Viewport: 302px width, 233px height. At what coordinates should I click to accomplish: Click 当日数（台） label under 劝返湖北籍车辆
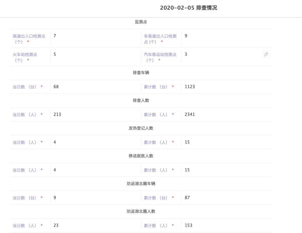[x=24, y=198]
